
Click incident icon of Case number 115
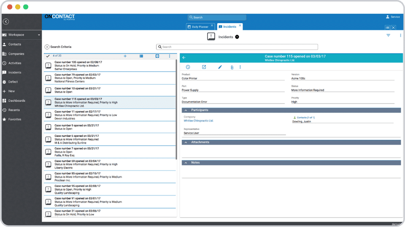[48, 102]
